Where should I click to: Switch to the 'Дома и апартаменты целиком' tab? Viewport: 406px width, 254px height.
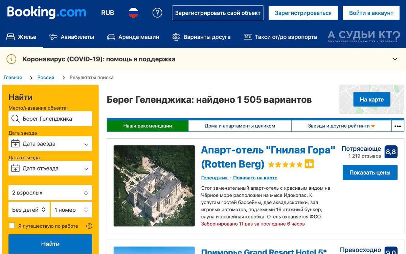coord(241,125)
